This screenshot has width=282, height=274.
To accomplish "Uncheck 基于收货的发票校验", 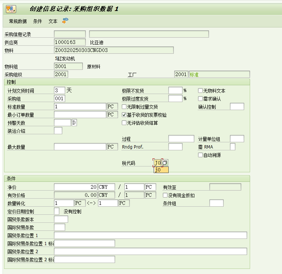I will click(x=124, y=115).
